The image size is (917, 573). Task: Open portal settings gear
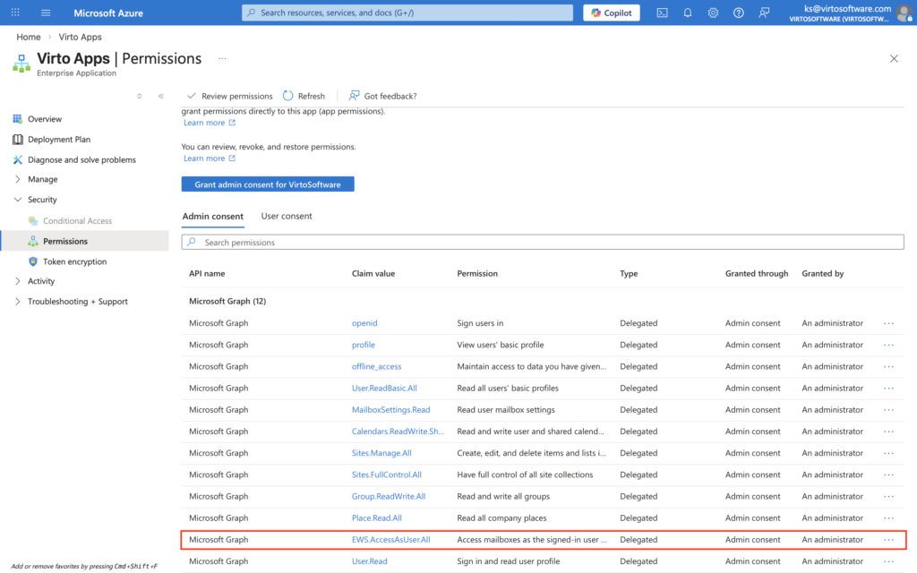(713, 13)
